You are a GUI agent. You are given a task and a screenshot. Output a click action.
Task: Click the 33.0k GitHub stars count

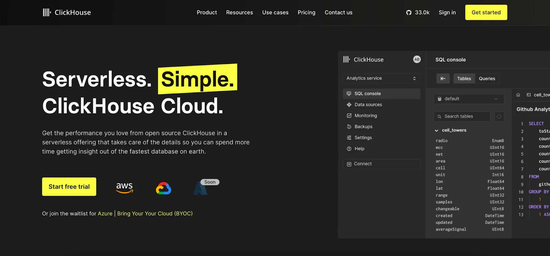pos(422,12)
